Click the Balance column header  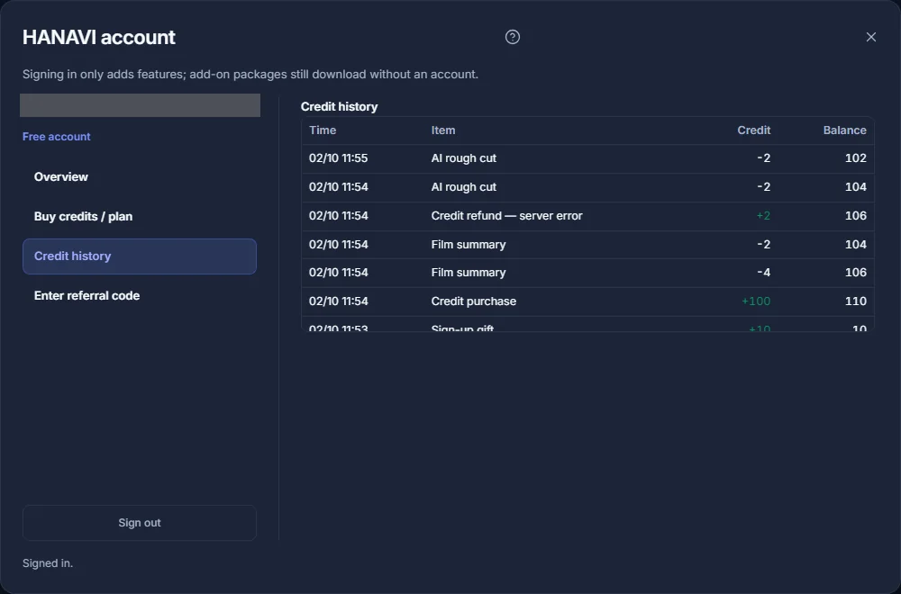(844, 130)
